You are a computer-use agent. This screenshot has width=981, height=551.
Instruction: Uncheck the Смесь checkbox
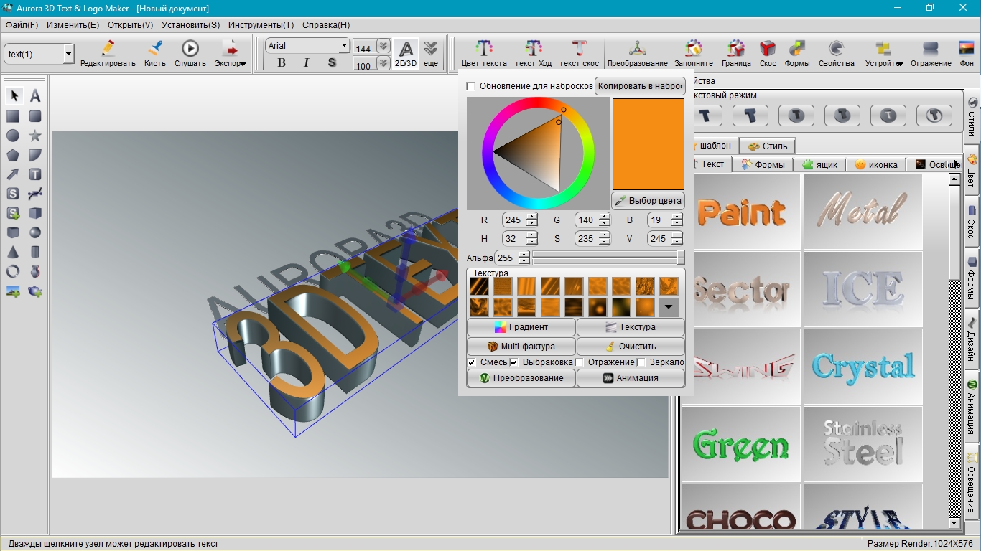point(472,362)
